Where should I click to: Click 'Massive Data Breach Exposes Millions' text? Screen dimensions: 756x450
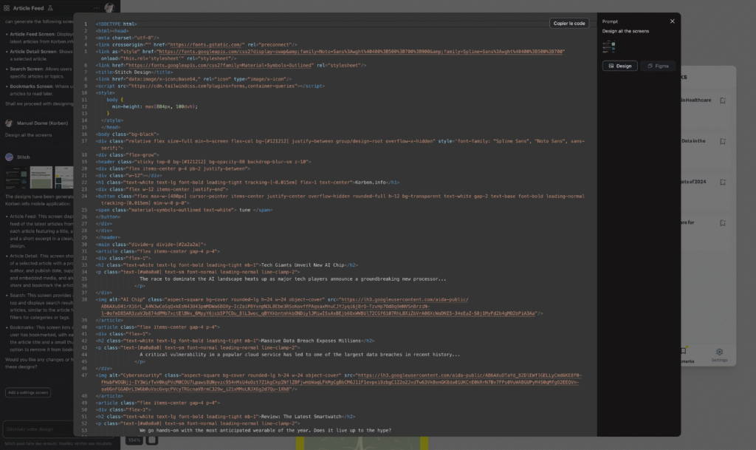pos(311,341)
